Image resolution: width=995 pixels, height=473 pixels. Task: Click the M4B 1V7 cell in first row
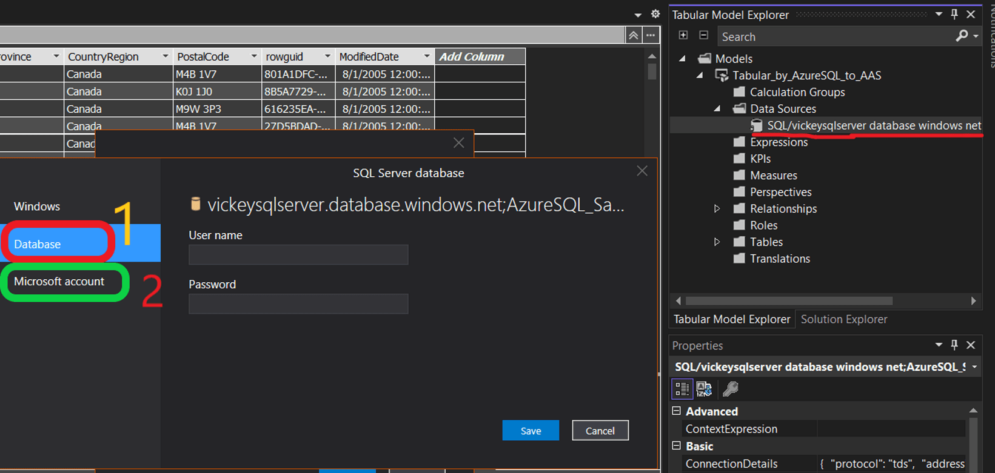[x=217, y=74]
